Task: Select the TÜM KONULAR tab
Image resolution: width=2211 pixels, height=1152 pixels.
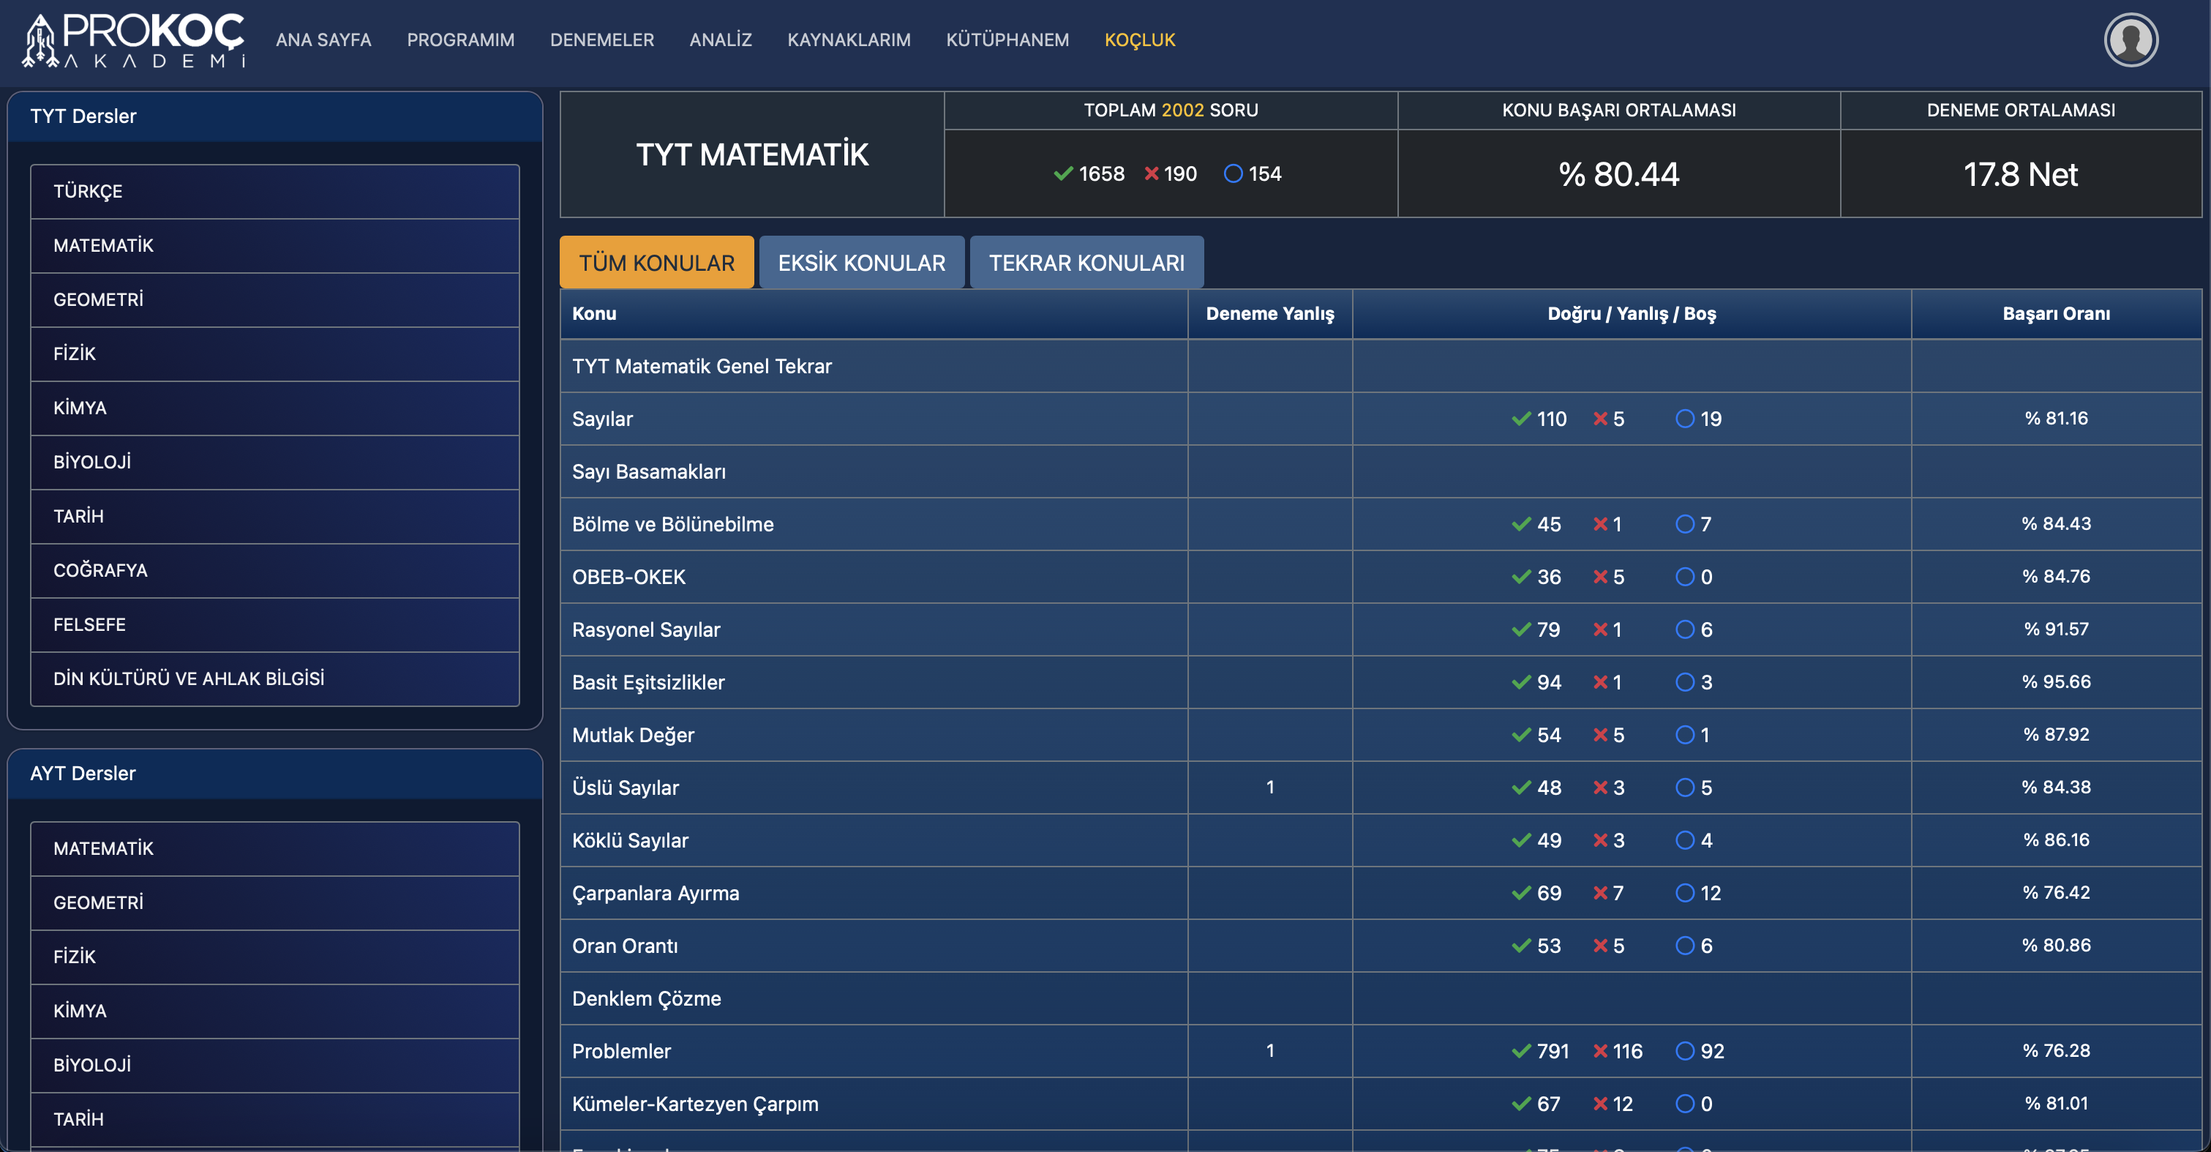Action: (x=656, y=263)
